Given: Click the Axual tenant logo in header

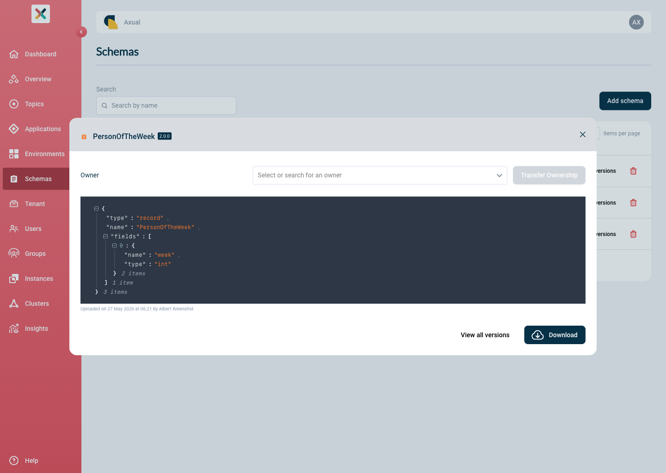Looking at the screenshot, I should point(111,22).
